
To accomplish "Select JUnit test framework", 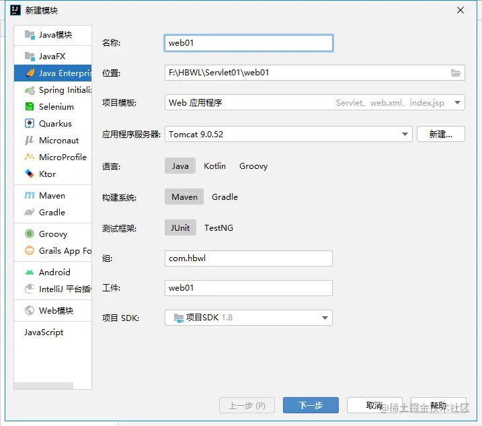I will point(180,227).
